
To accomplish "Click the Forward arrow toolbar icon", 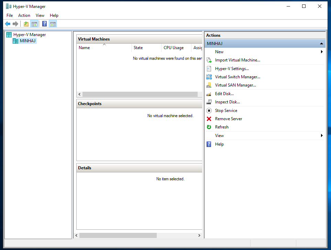I will pyautogui.click(x=15, y=24).
